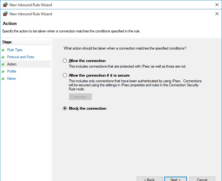The width and height of the screenshot is (222, 181).
Task: Jump to the Profile step
Action: pyautogui.click(x=12, y=71)
